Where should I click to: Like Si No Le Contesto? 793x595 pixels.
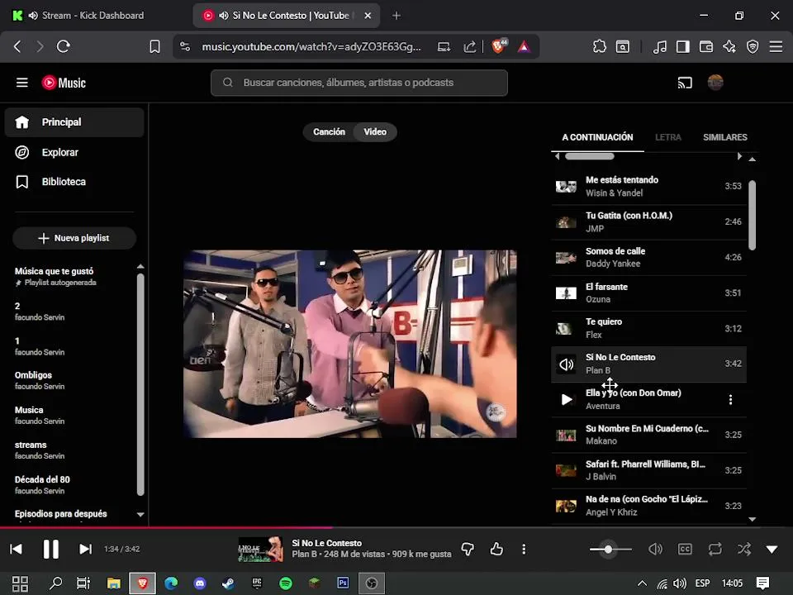tap(496, 549)
